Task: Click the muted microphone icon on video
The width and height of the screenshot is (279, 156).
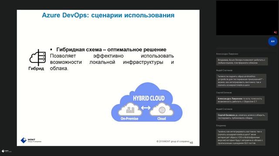Action: pos(275,32)
